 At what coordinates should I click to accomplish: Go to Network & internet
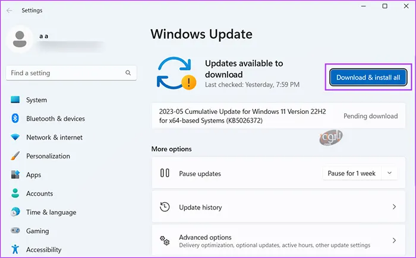pos(55,138)
